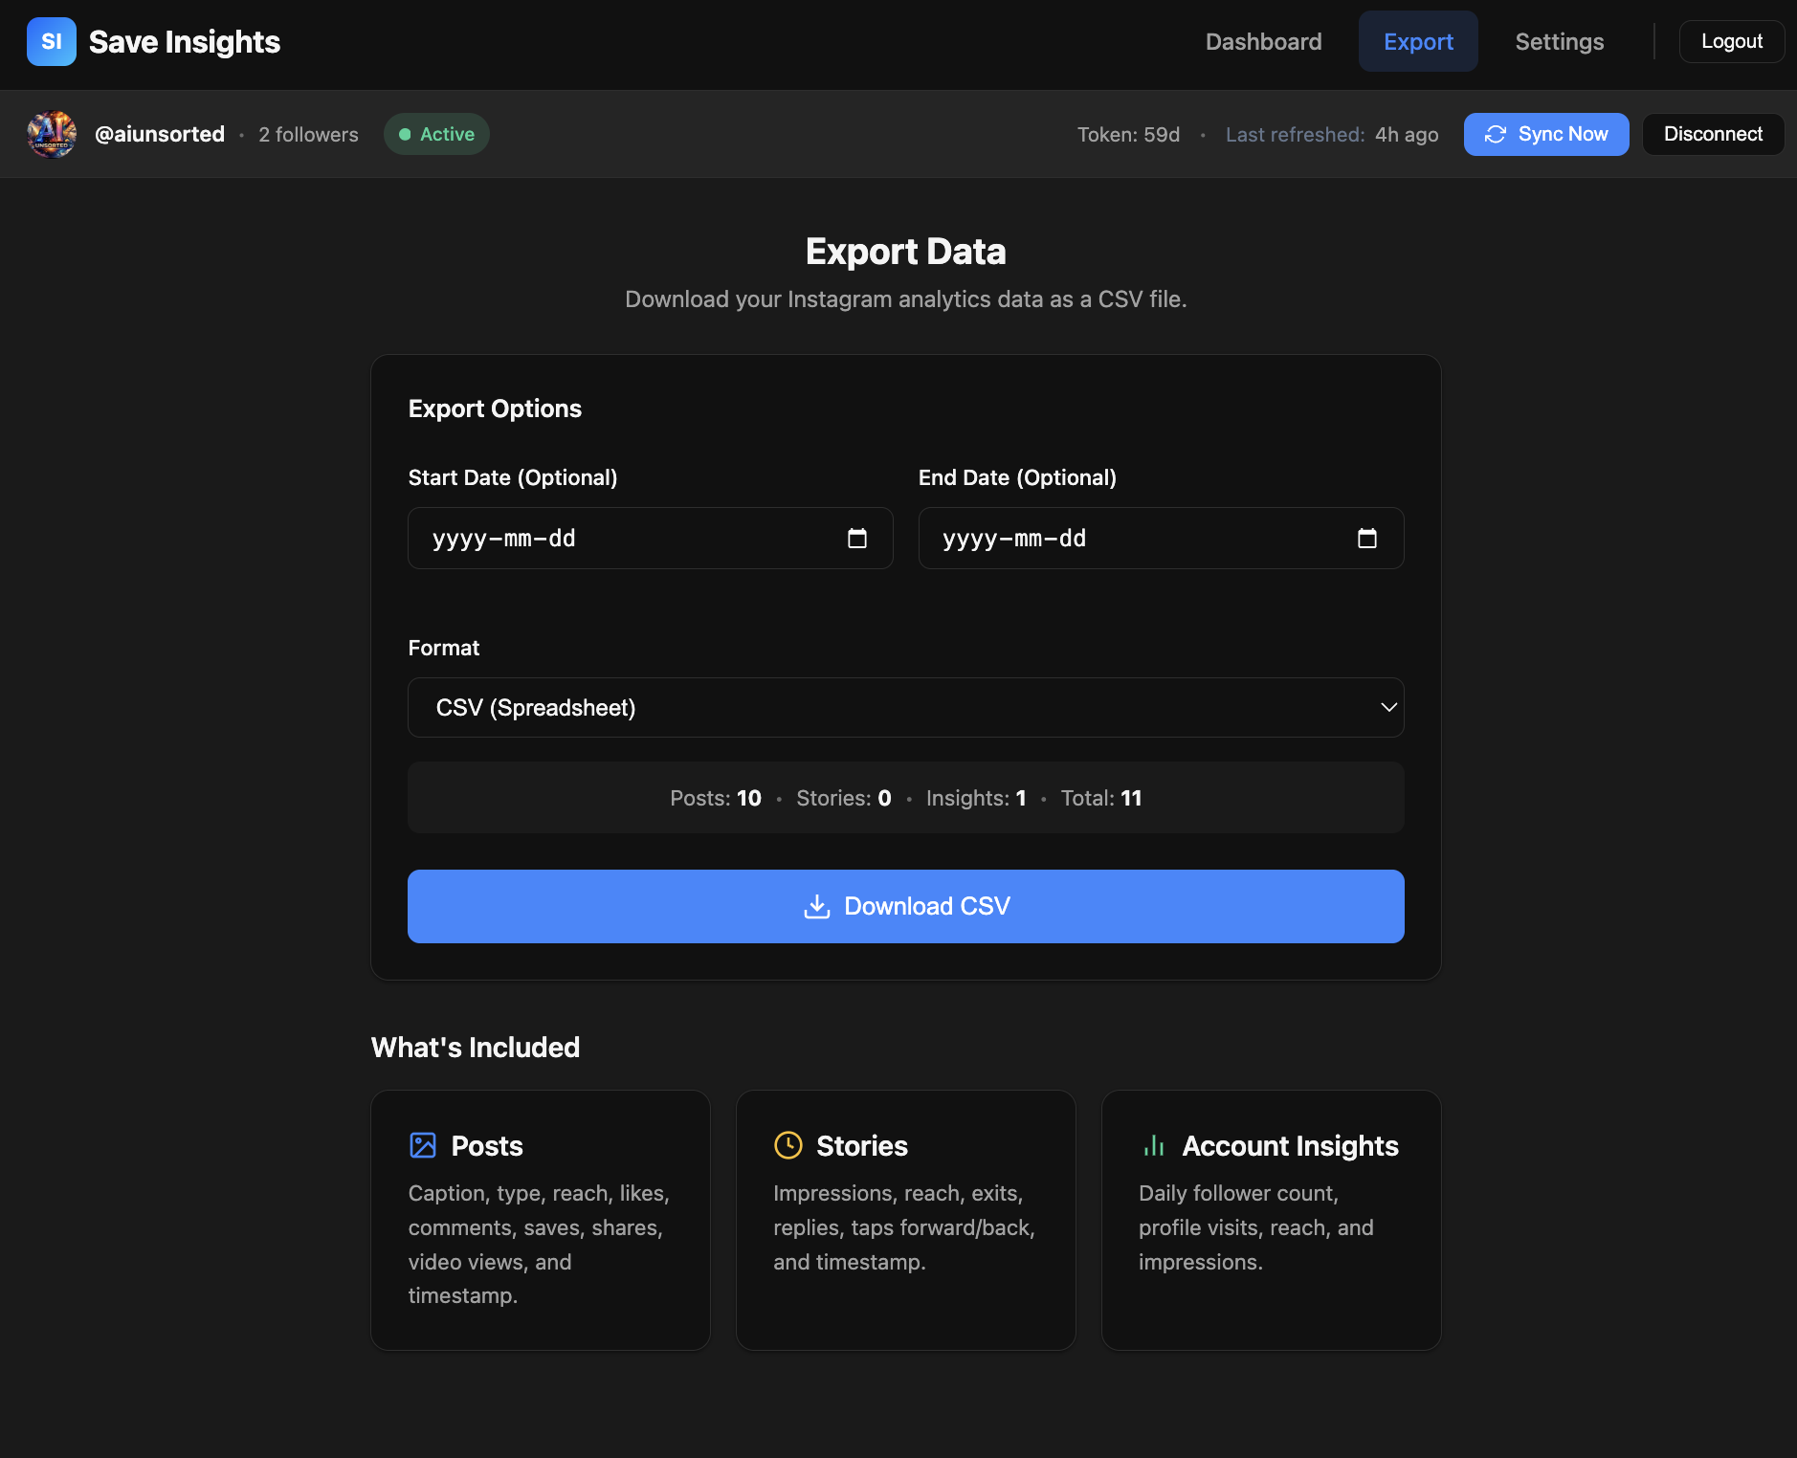Go to the Dashboard tab
This screenshot has width=1797, height=1458.
click(1263, 41)
